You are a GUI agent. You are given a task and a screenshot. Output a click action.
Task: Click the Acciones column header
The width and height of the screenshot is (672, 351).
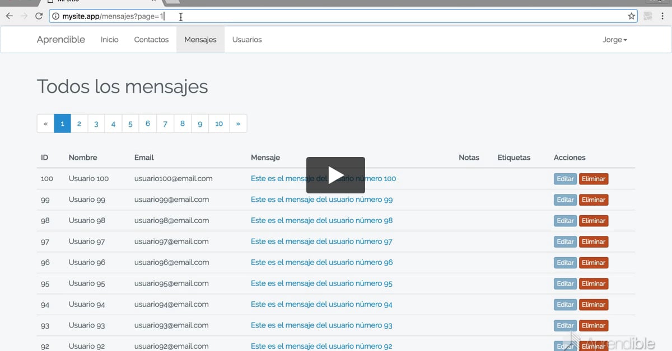click(x=570, y=158)
